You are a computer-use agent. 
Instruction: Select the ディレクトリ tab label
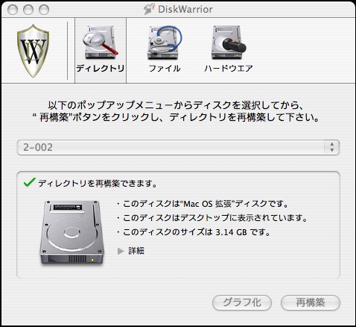coord(101,68)
